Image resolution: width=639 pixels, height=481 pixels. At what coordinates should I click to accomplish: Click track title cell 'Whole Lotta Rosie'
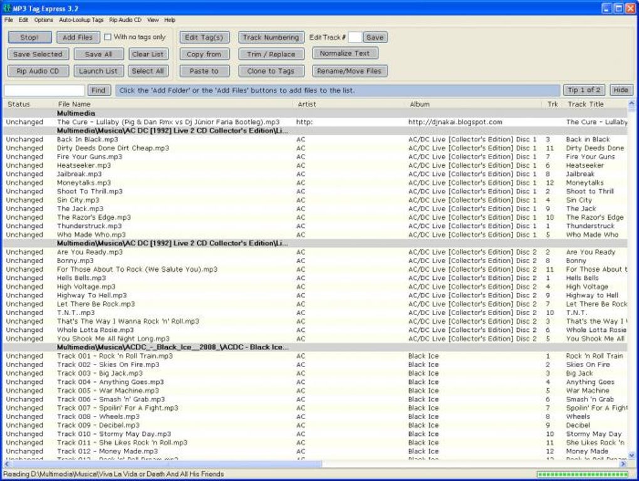click(x=596, y=330)
